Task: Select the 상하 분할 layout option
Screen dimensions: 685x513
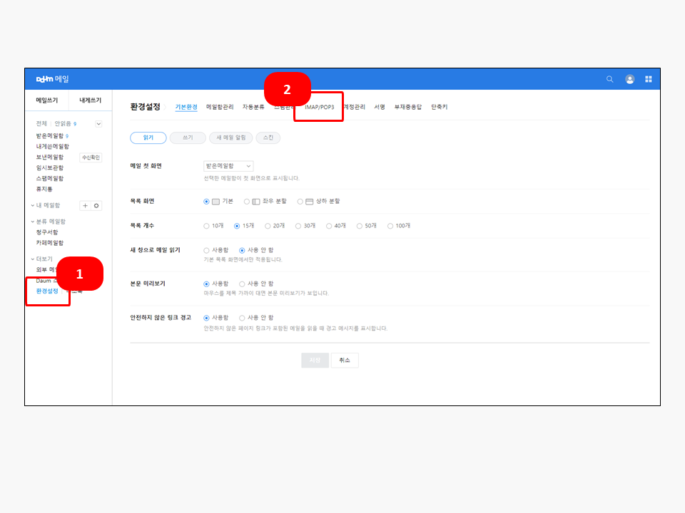Action: pos(300,202)
